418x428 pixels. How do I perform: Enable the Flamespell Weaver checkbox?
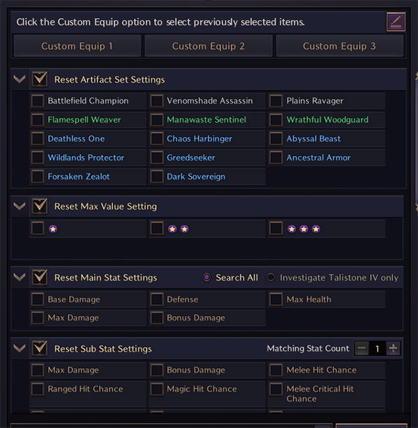click(x=38, y=120)
